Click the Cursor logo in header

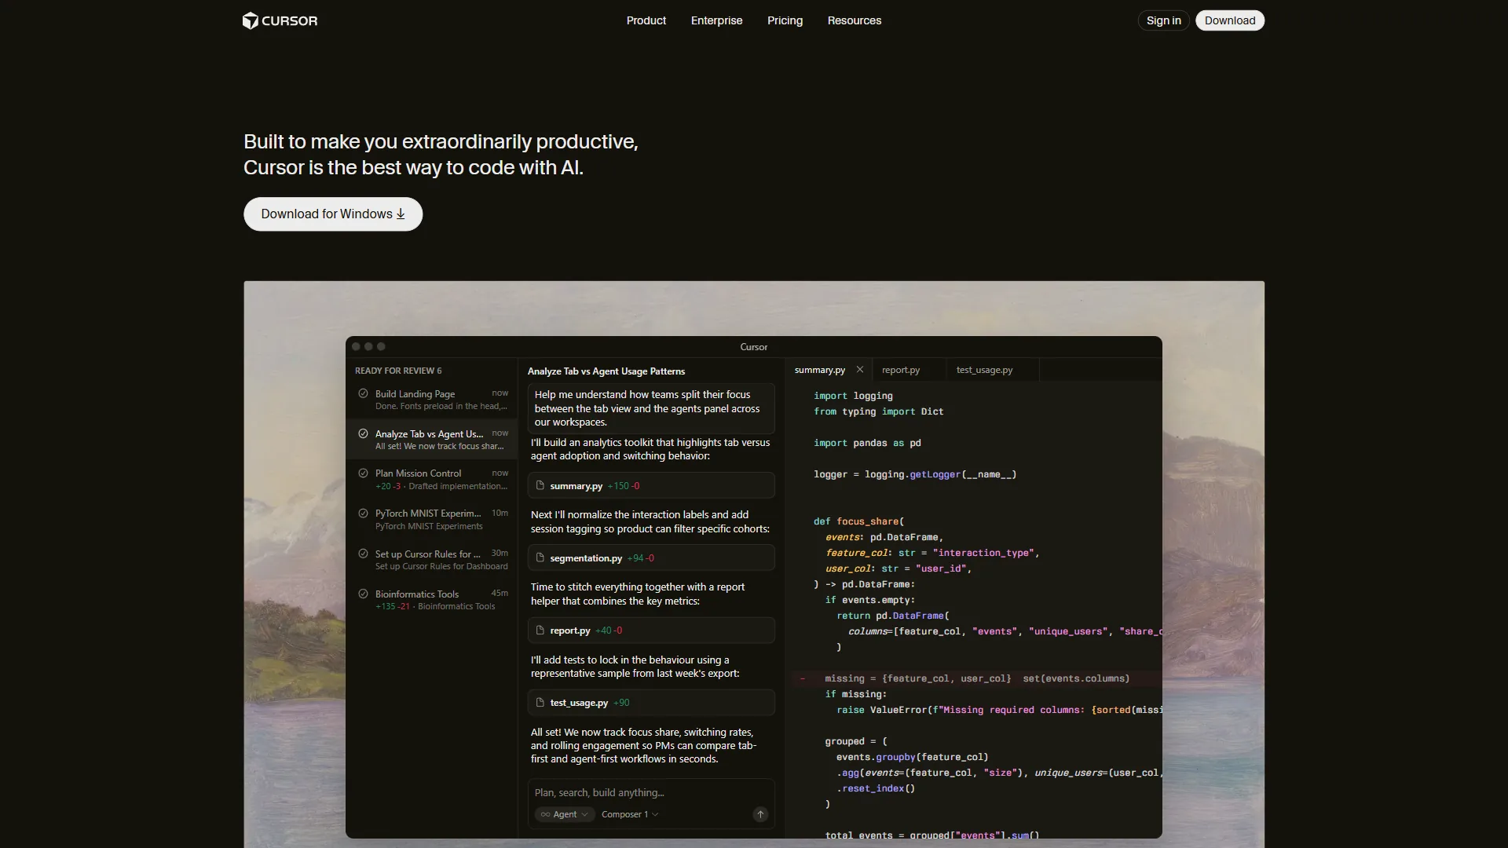(x=280, y=20)
